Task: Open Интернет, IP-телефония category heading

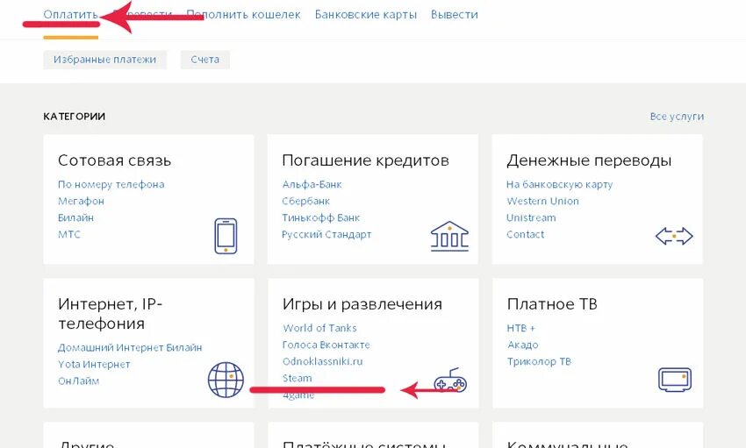Action: pos(111,314)
